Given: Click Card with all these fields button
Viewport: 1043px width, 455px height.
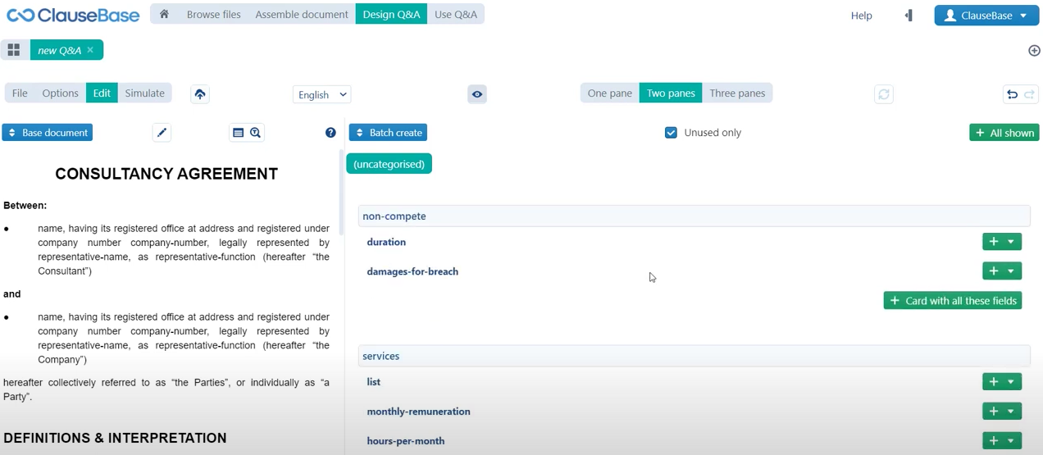Looking at the screenshot, I should tap(953, 301).
